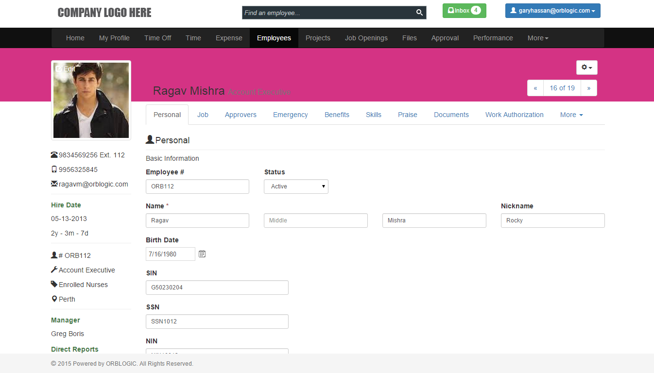Click the SSN field SSN1012
The height and width of the screenshot is (373, 654).
217,322
